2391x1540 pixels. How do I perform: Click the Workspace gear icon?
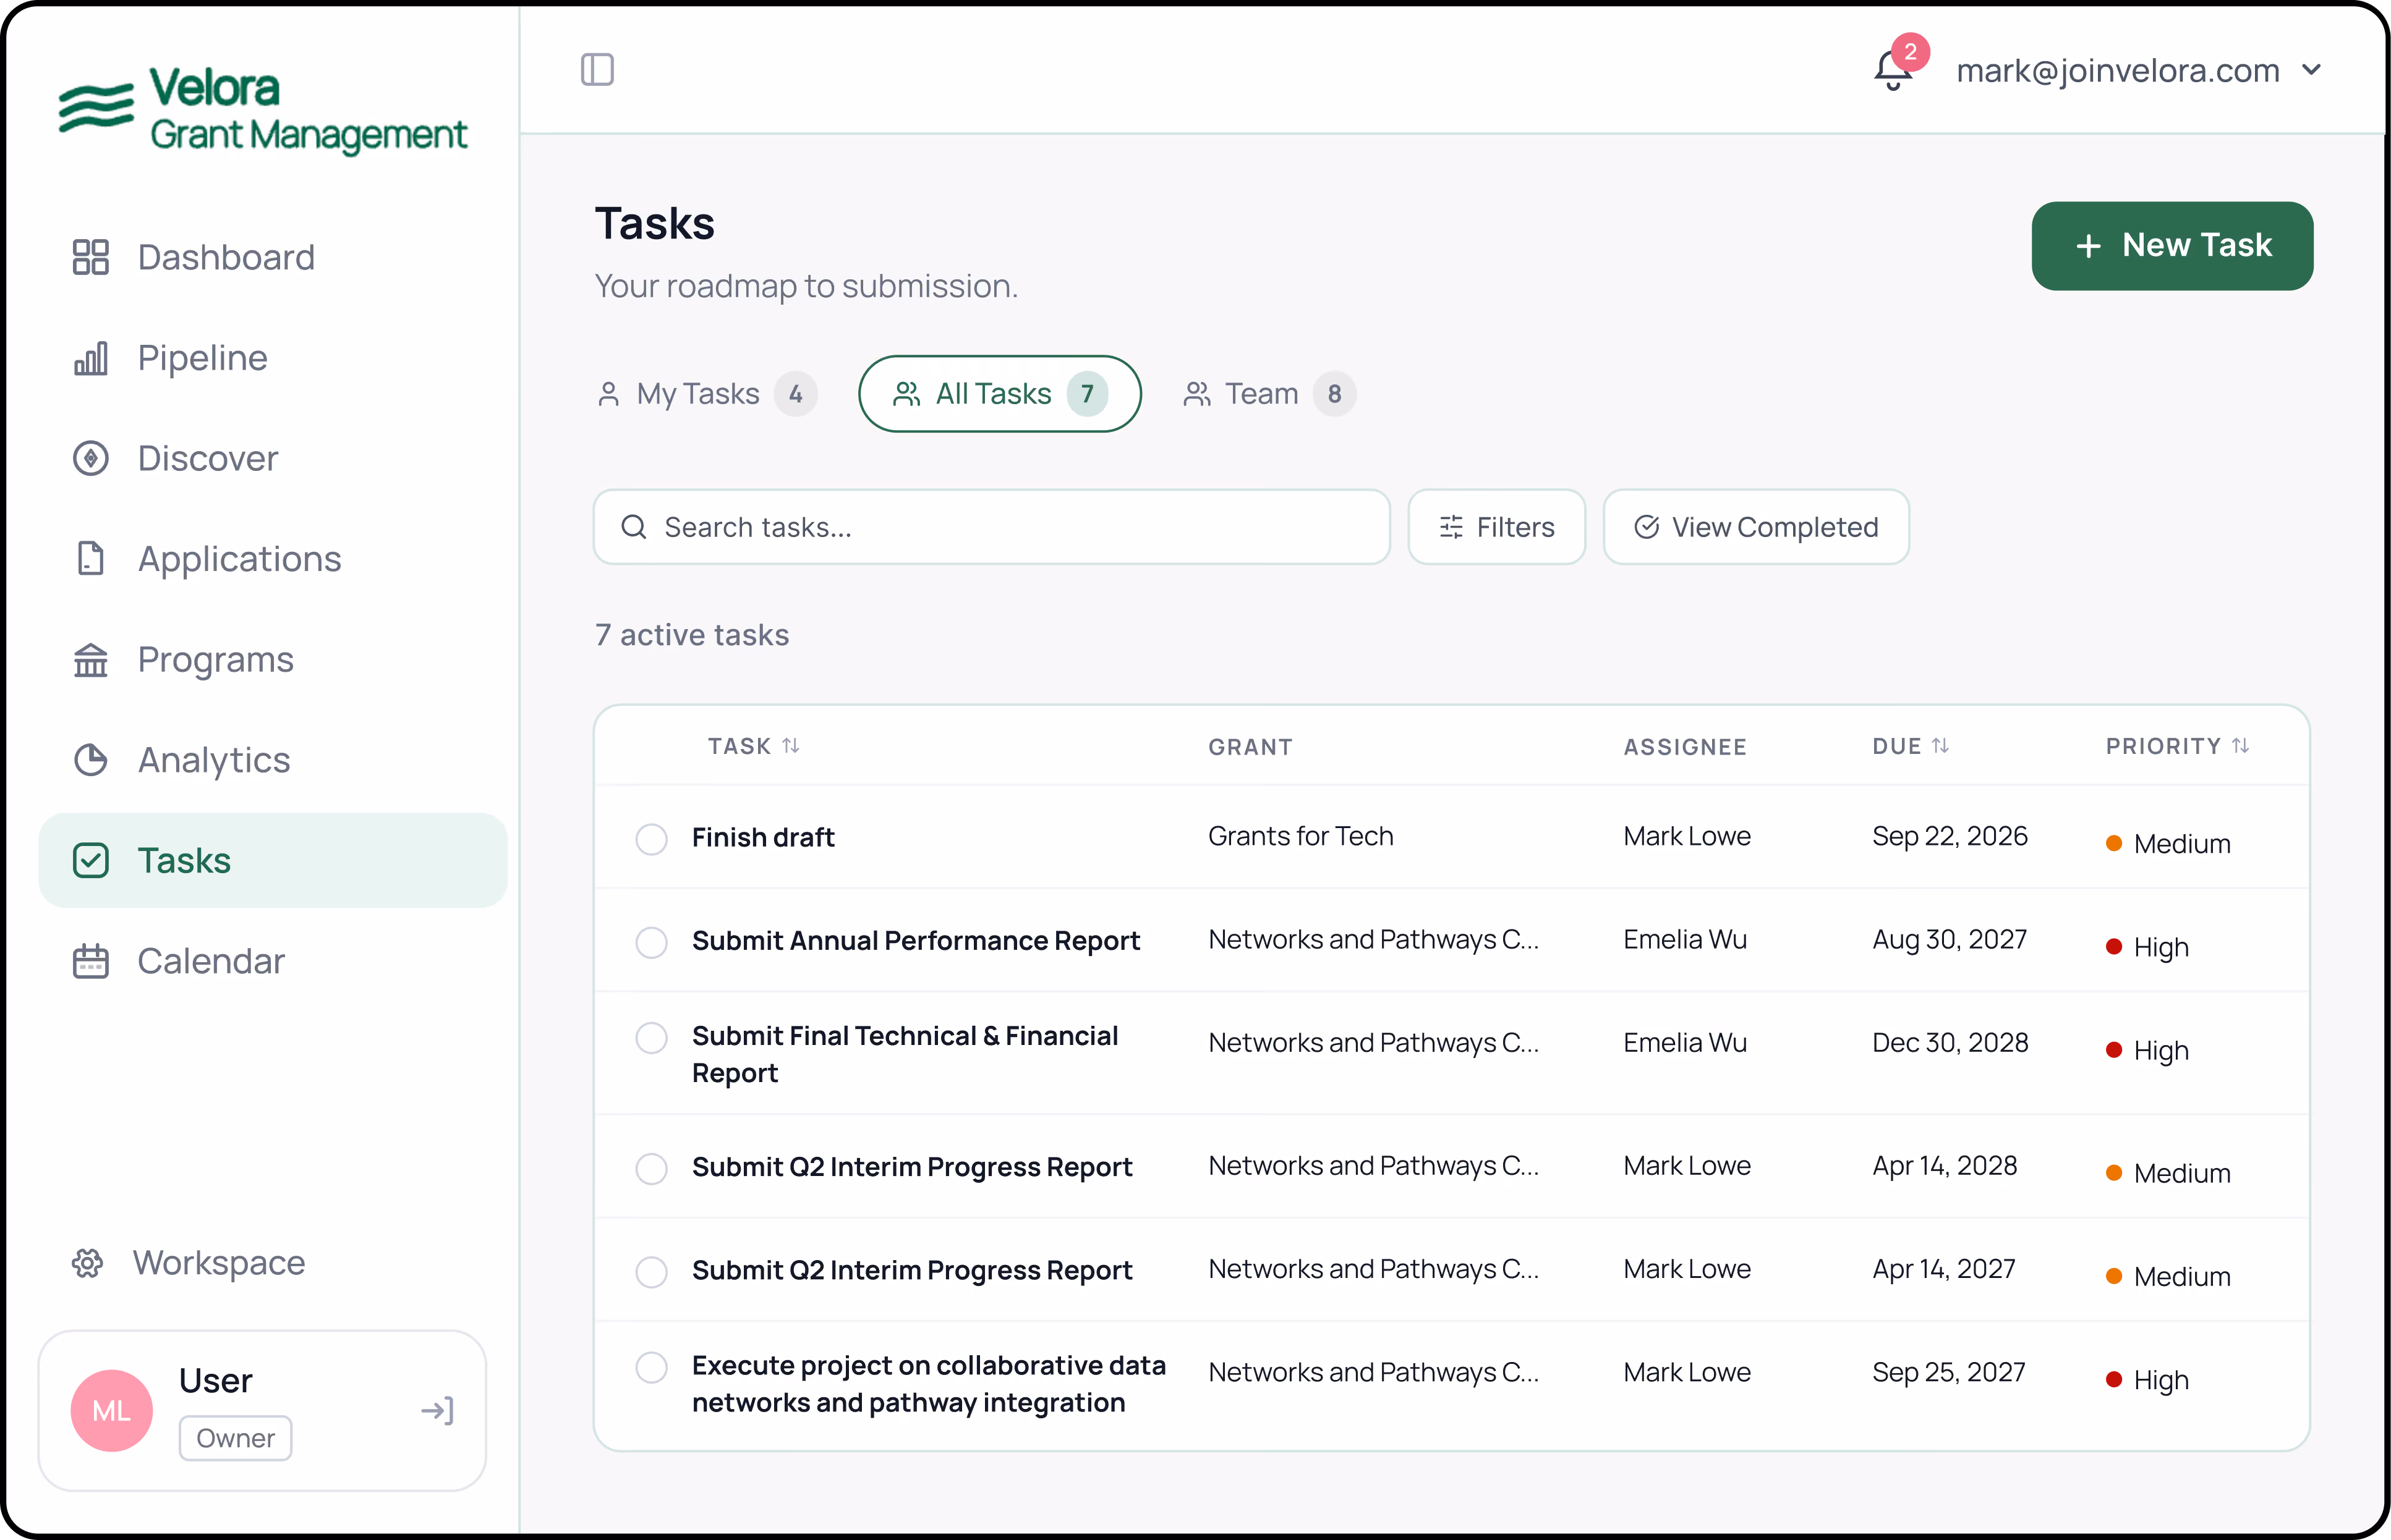point(87,1263)
